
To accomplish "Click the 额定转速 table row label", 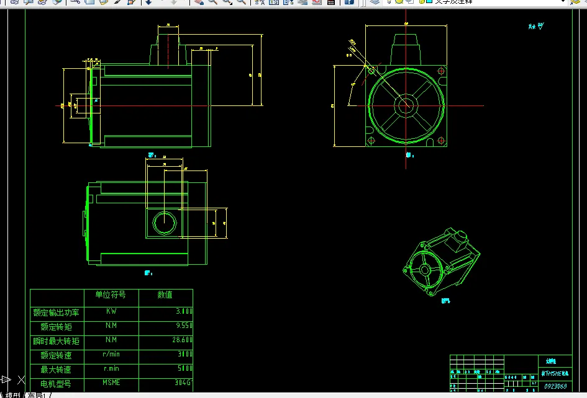I will click(56, 355).
